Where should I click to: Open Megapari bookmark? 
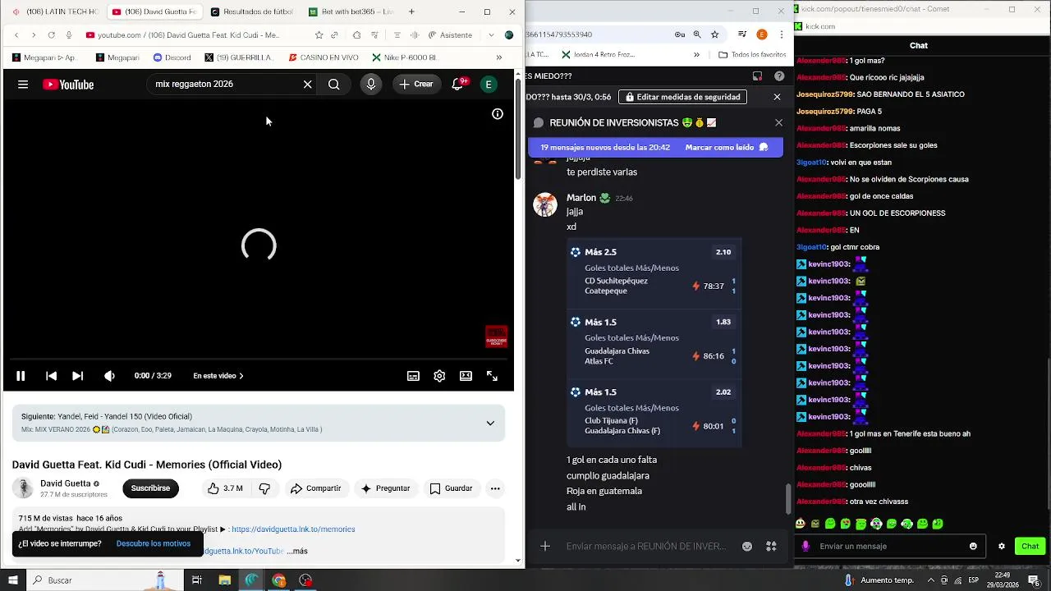coord(117,57)
